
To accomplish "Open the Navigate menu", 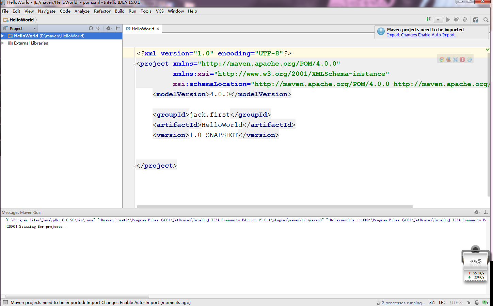I will coord(47,11).
